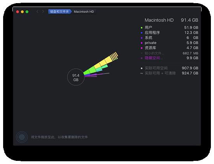Click the magenta dot beside private
This screenshot has height=164, width=214.
142,43
